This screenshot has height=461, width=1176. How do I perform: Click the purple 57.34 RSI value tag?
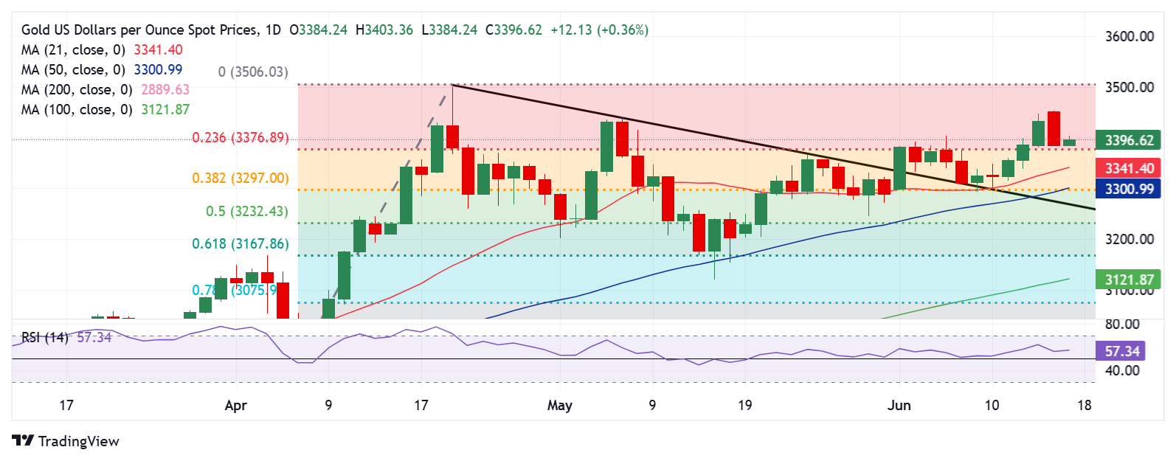1121,351
